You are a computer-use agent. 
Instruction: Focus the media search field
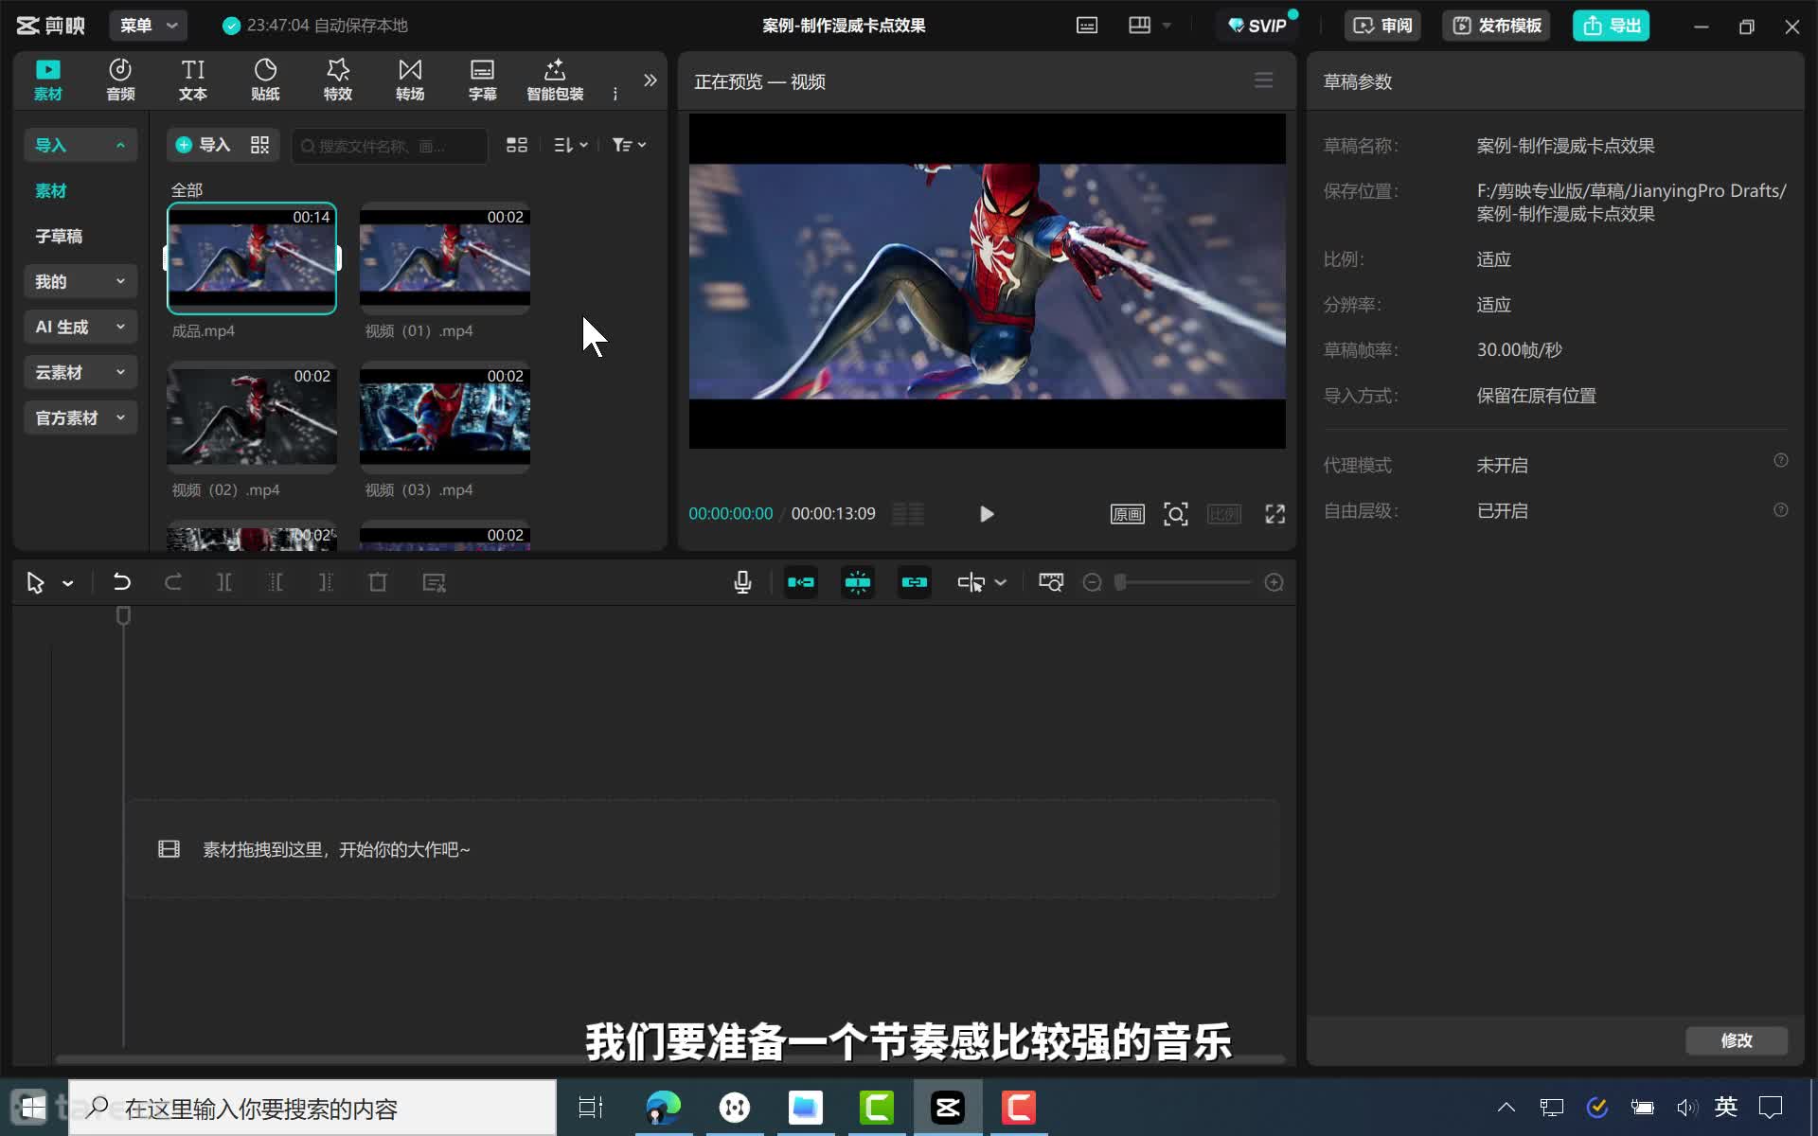pos(389,146)
